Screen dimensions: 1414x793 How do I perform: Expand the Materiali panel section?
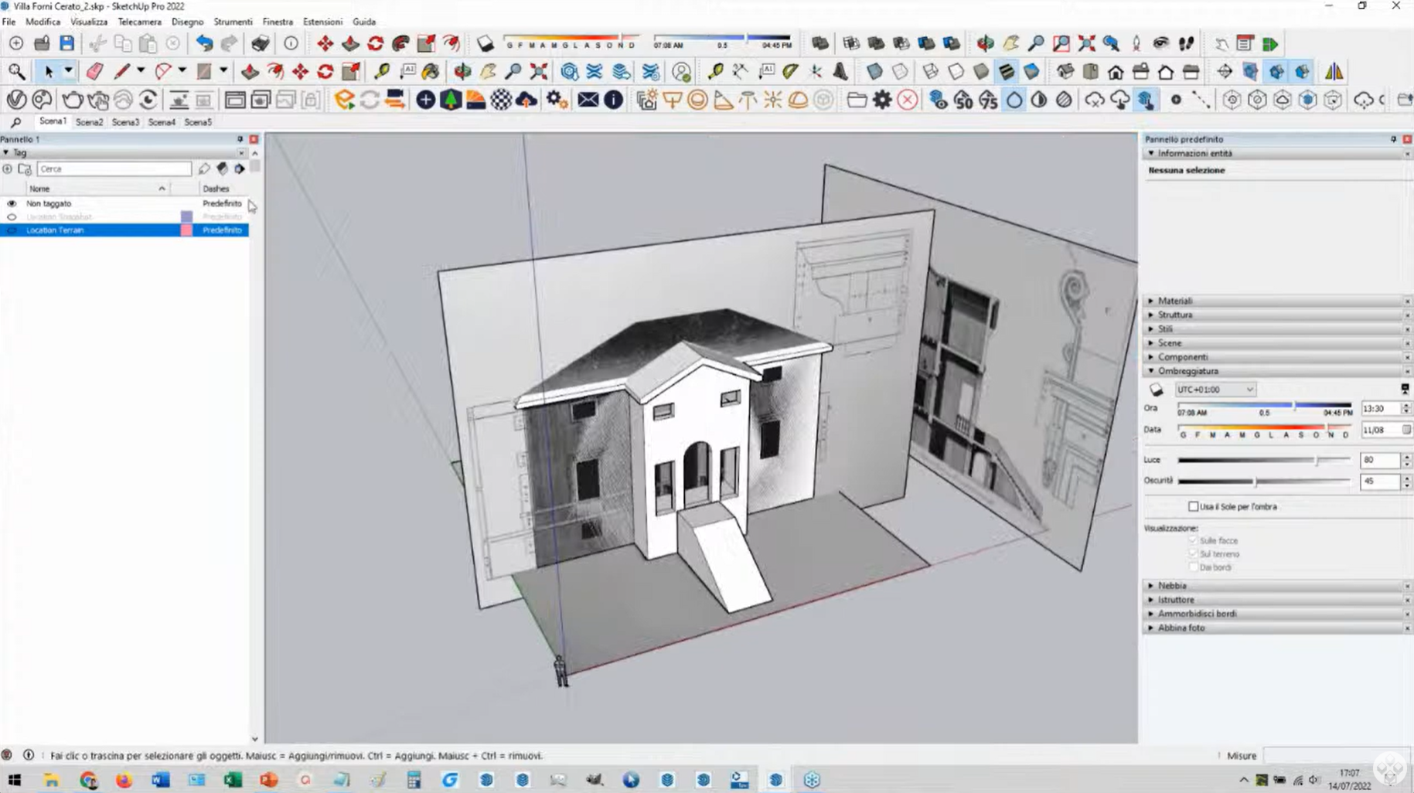(1174, 301)
